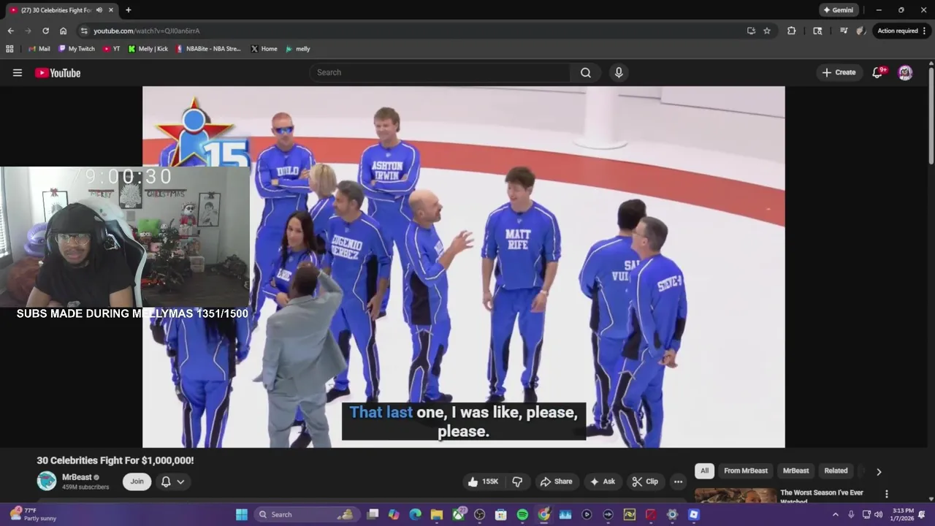This screenshot has height=526, width=935.
Task: Click the Clip button
Action: click(645, 481)
